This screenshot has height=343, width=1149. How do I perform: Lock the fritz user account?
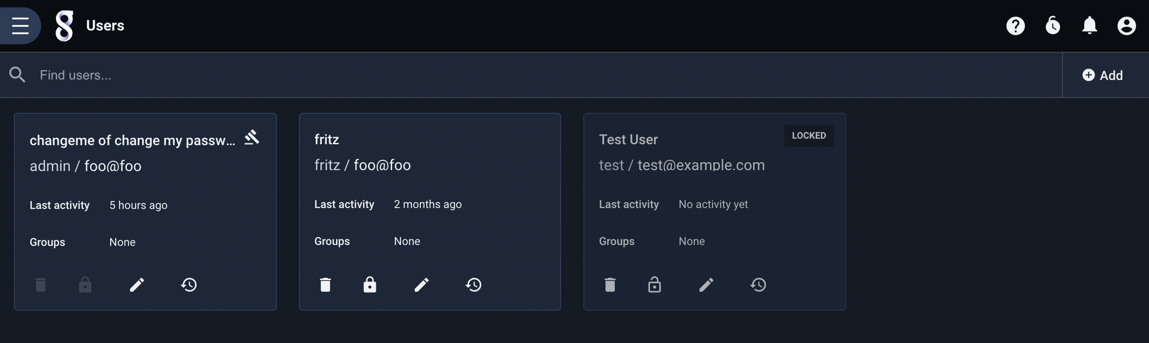tap(370, 285)
